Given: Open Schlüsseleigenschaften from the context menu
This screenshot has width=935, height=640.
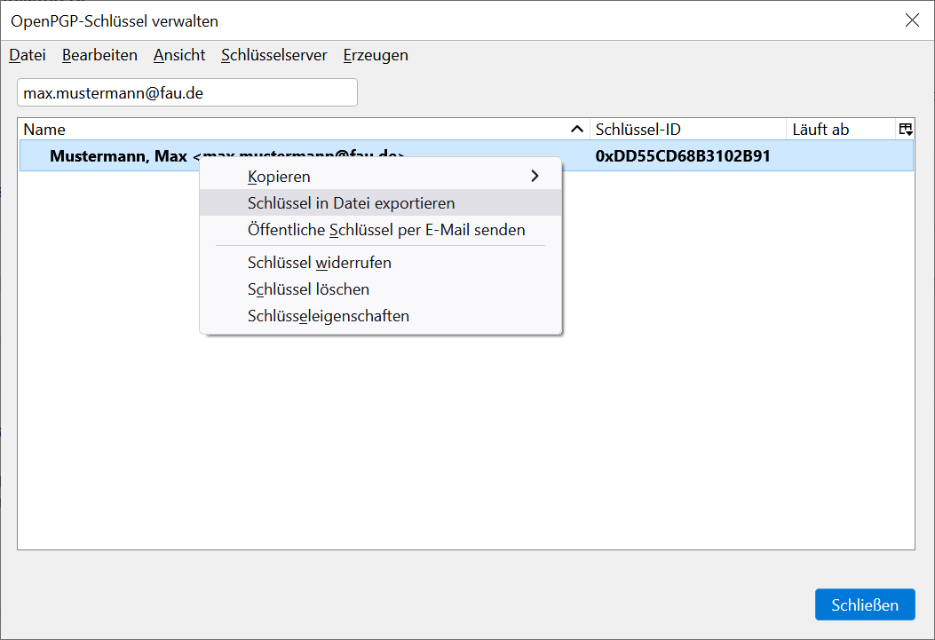Looking at the screenshot, I should click(329, 316).
